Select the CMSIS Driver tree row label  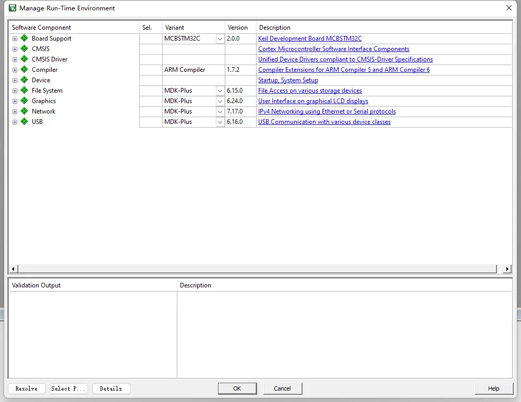(50, 59)
